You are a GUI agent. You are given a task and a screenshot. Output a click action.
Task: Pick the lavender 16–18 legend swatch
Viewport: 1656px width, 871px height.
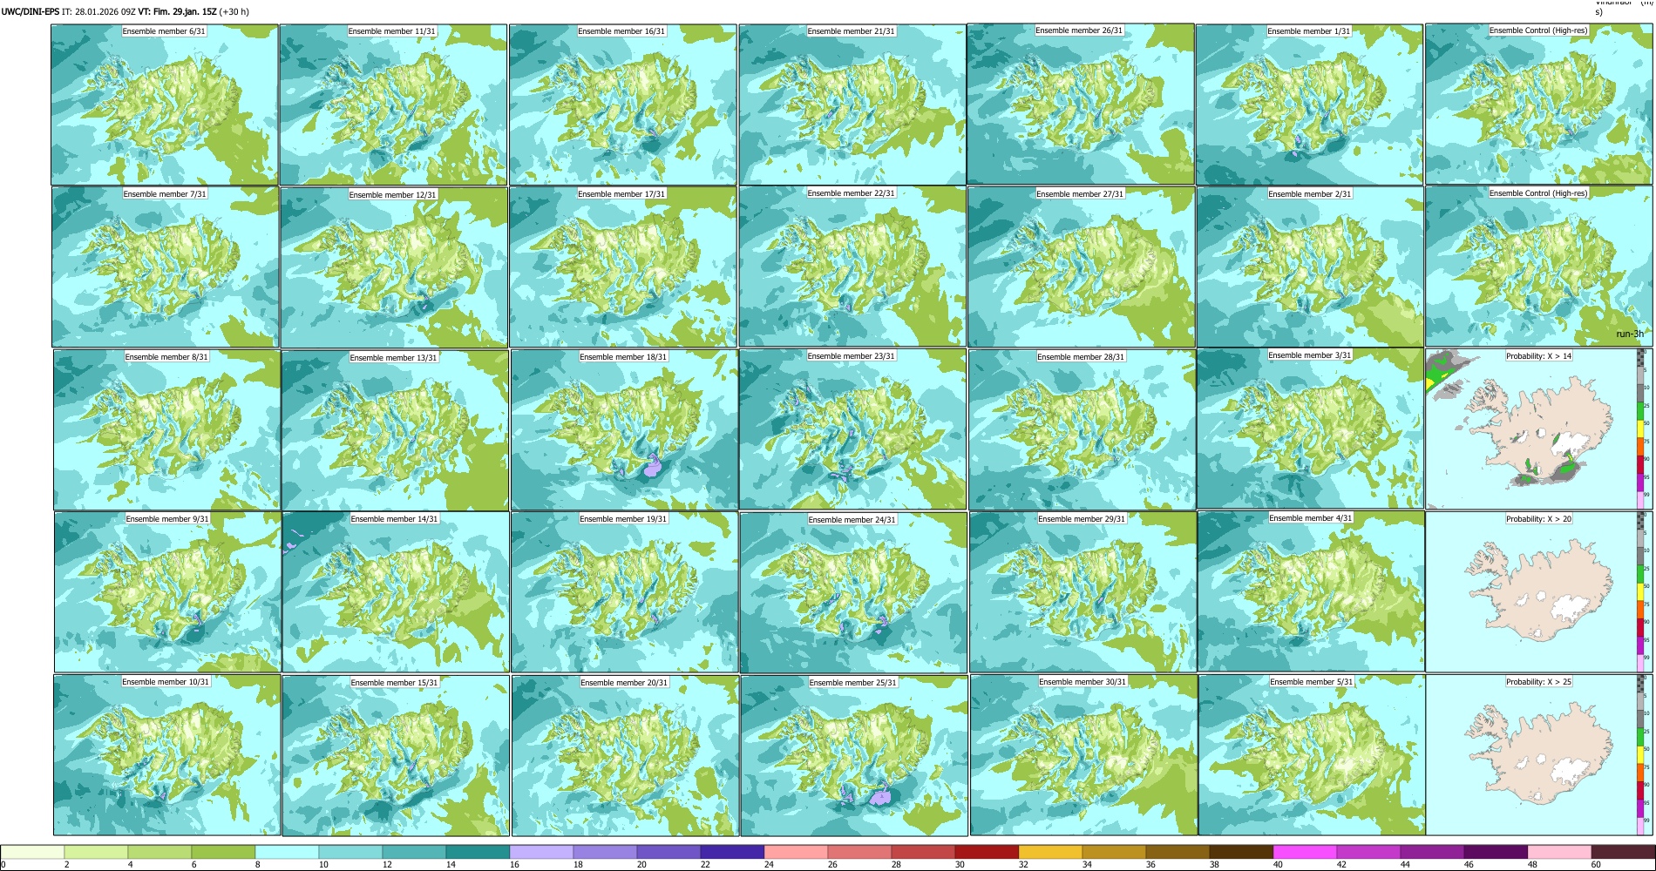click(541, 852)
